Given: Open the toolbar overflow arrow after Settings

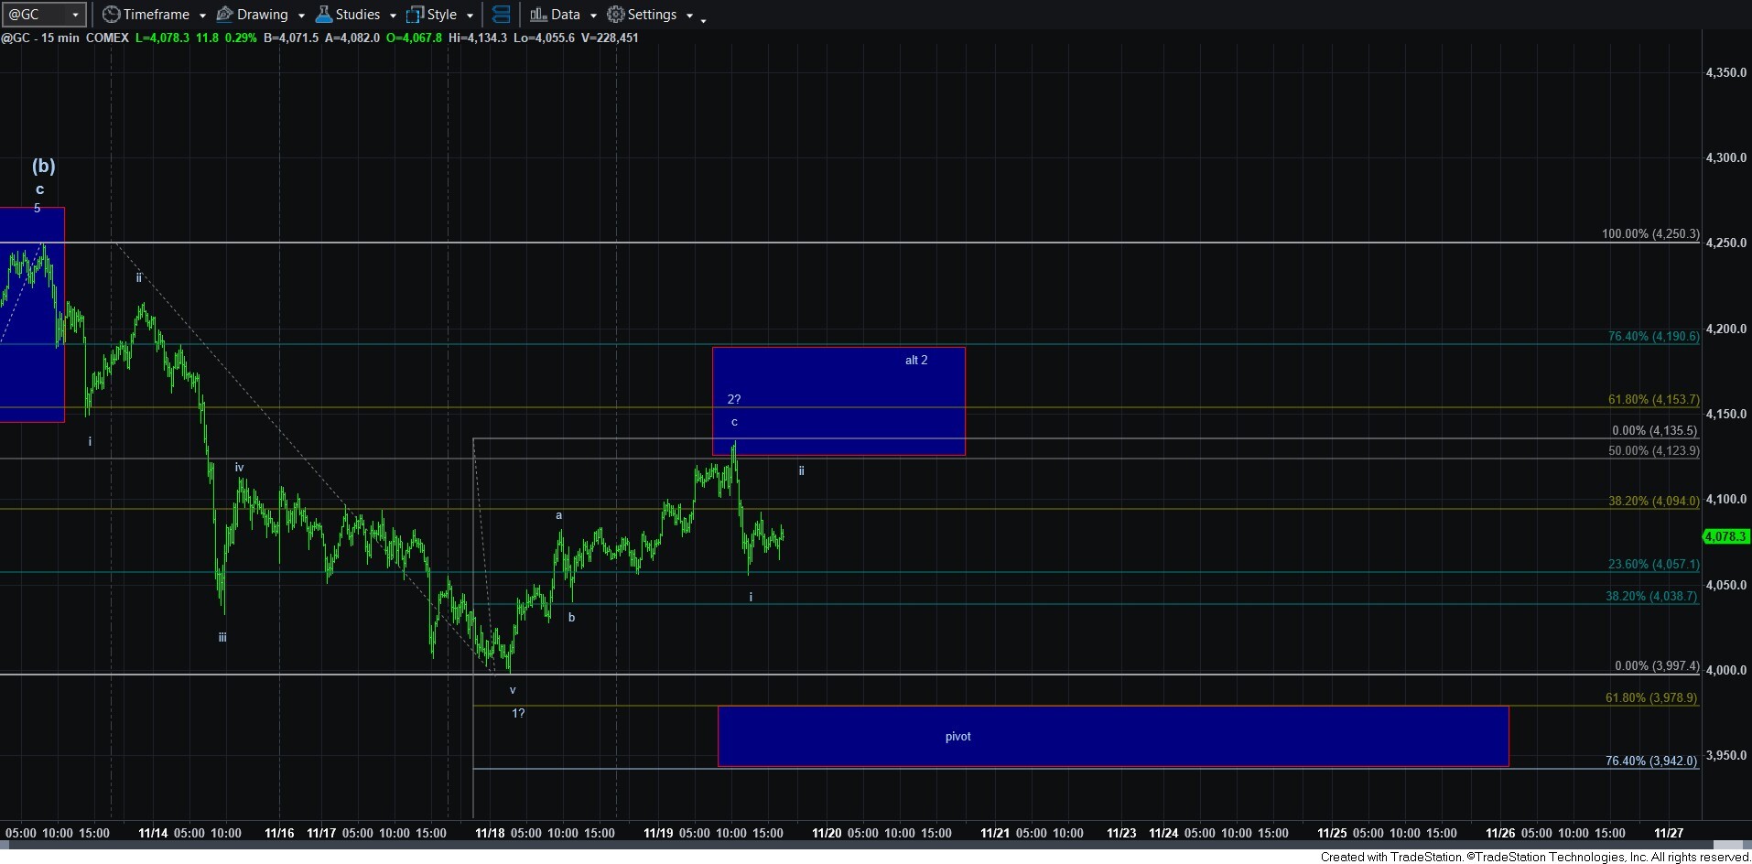Looking at the screenshot, I should pos(703,19).
